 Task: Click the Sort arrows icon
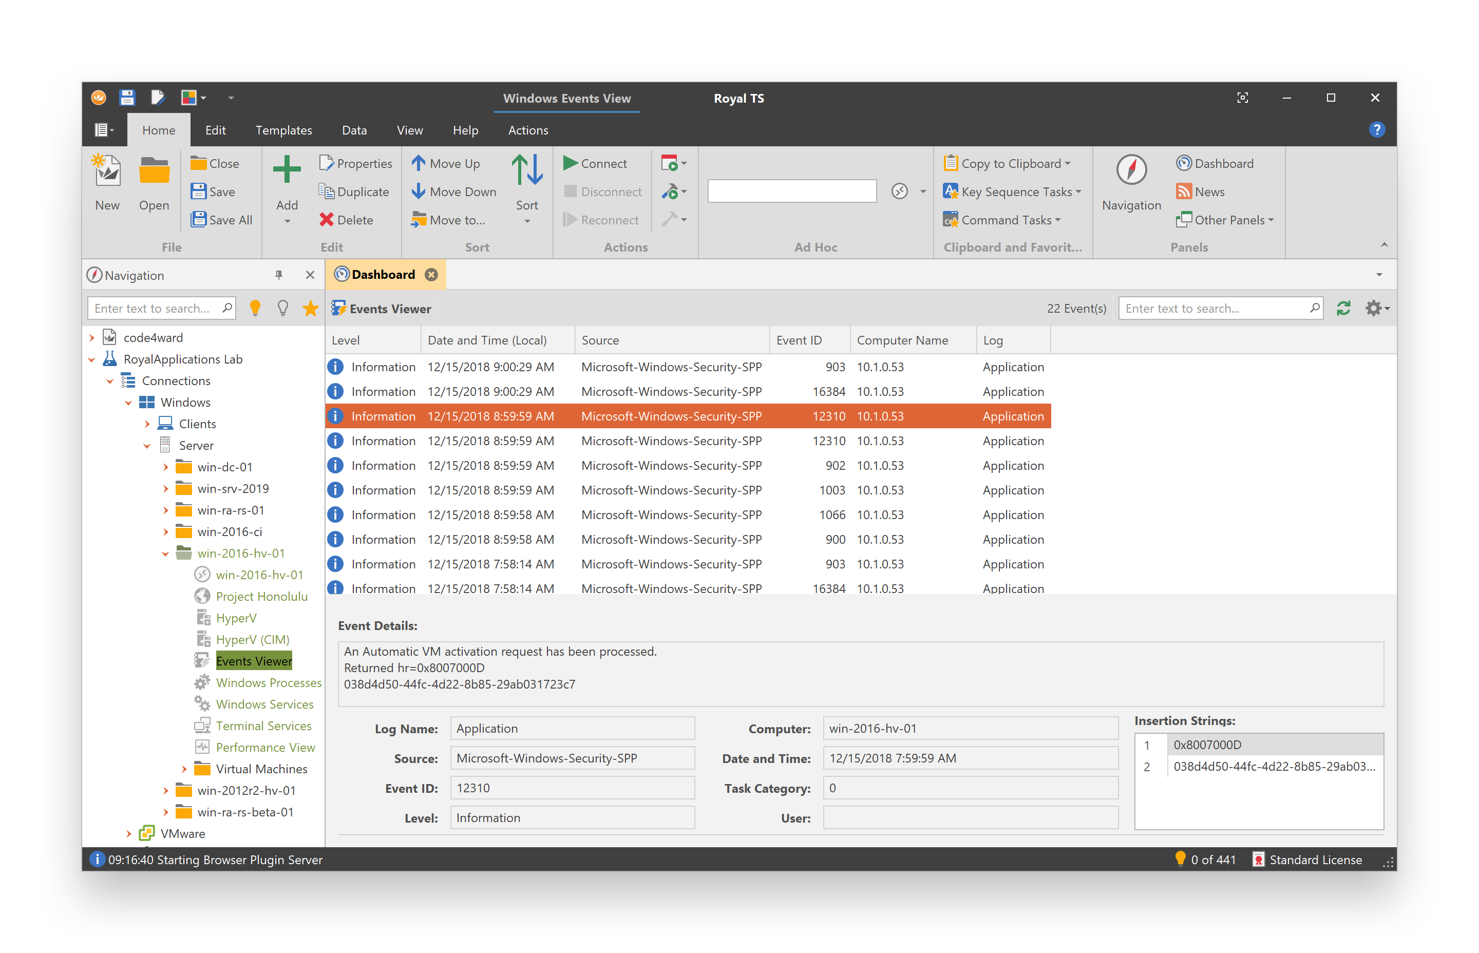point(526,169)
